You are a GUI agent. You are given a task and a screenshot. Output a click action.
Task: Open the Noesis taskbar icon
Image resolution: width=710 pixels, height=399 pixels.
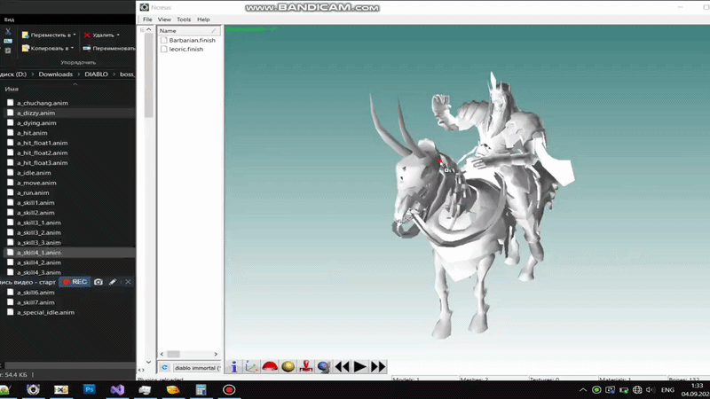point(33,389)
